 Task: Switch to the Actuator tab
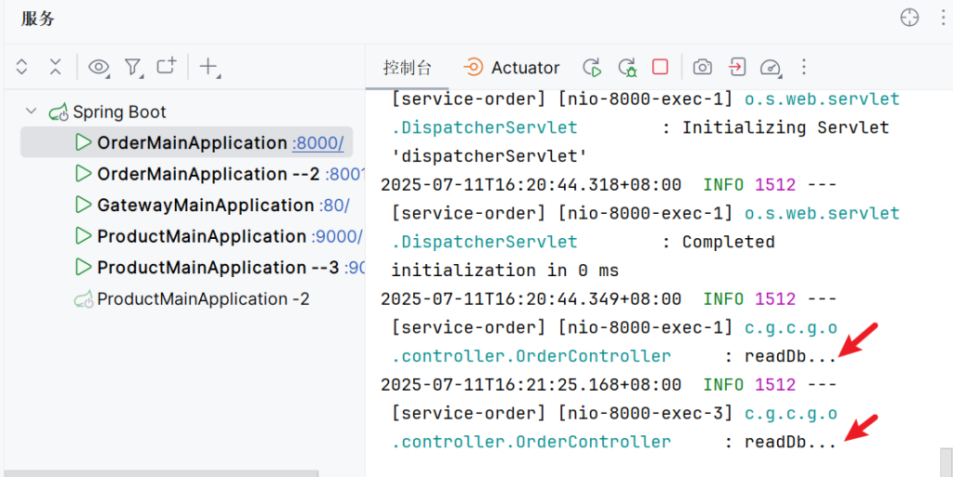[512, 68]
